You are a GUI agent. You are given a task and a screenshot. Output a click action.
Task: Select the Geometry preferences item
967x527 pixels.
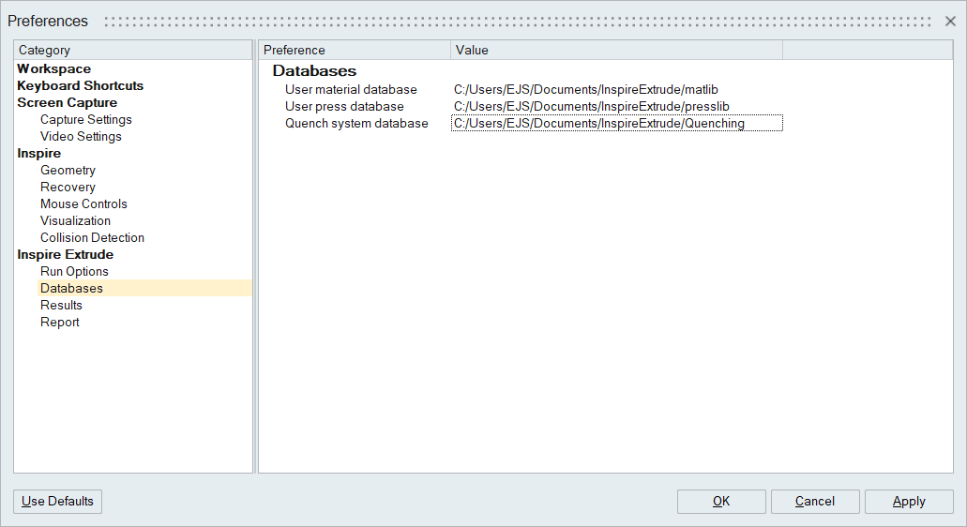point(68,171)
